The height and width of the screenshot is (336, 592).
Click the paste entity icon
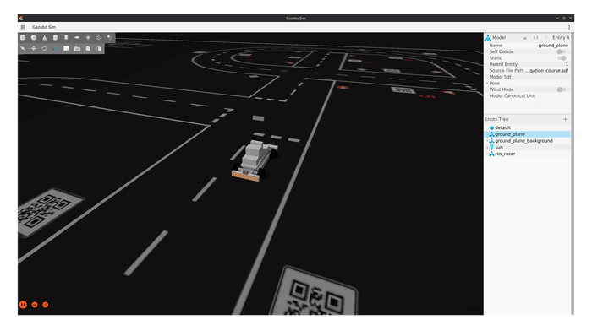tap(99, 49)
